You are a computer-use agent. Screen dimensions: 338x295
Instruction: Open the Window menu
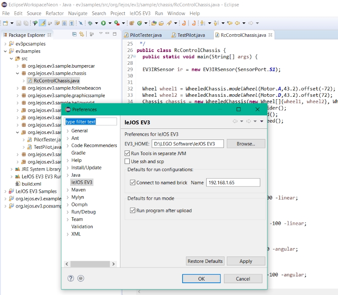click(176, 14)
